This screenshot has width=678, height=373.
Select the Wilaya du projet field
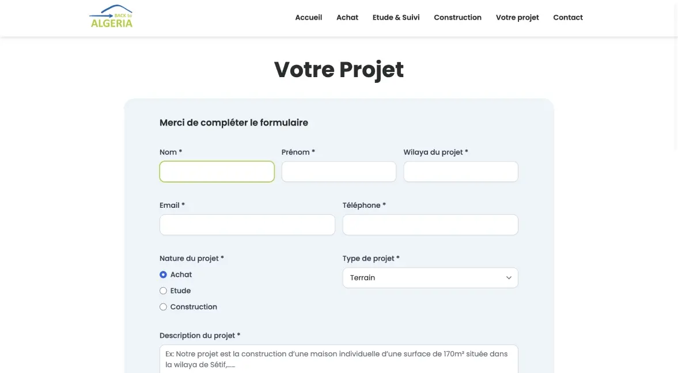(x=460, y=172)
